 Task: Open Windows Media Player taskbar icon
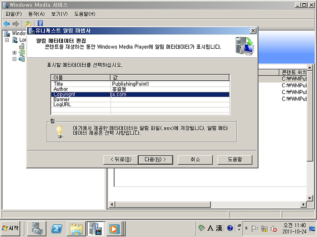[114, 229]
